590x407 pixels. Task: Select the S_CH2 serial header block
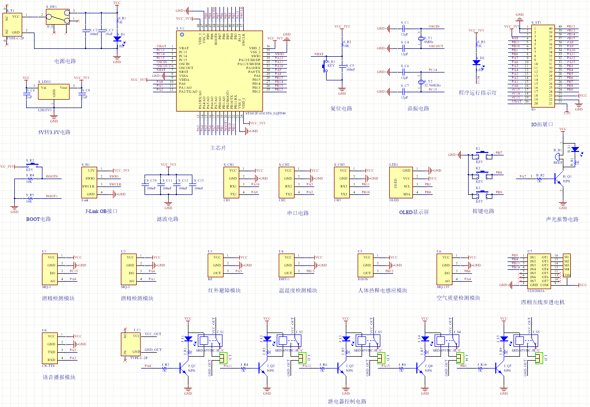coord(286,183)
